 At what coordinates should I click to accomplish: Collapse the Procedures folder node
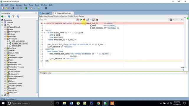point(5,39)
